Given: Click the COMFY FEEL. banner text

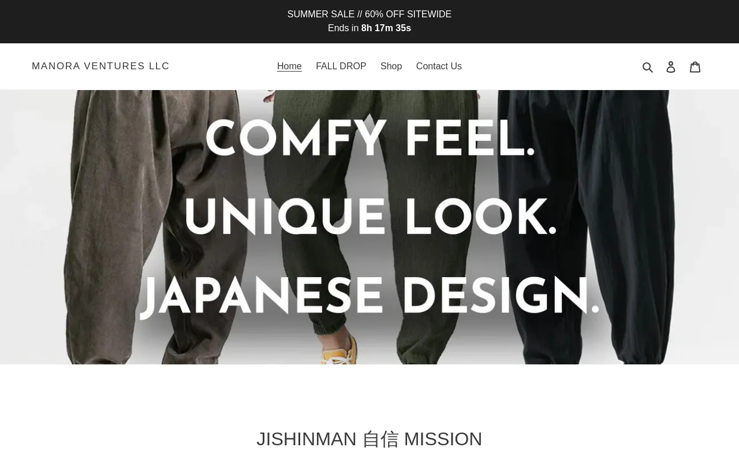Looking at the screenshot, I should (369, 139).
